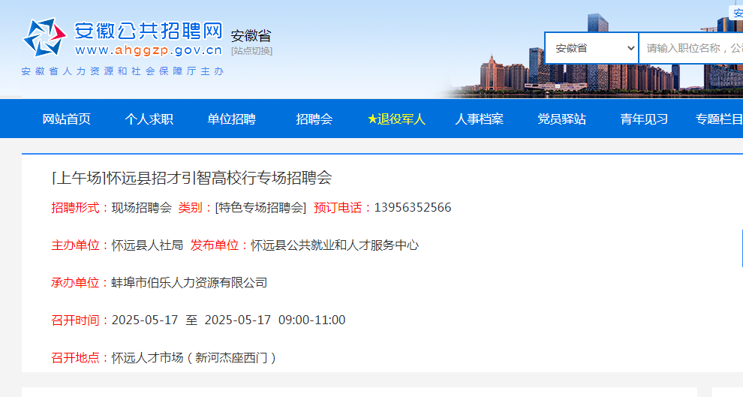Select booking phone number 13956352566
Image resolution: width=743 pixels, height=397 pixels.
point(413,207)
